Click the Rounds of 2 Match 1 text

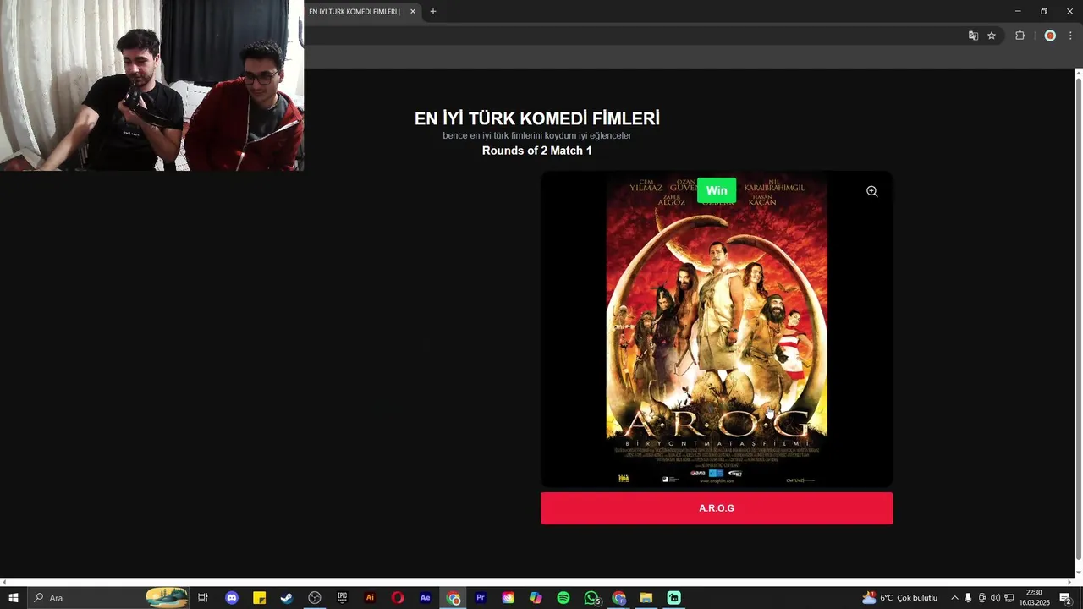(537, 151)
